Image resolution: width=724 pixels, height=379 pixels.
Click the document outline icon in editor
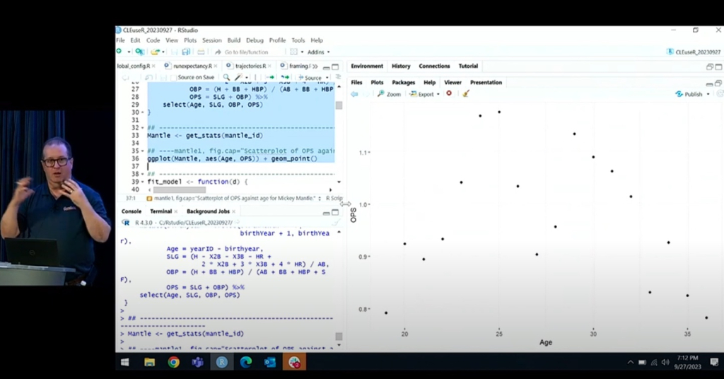pos(338,77)
